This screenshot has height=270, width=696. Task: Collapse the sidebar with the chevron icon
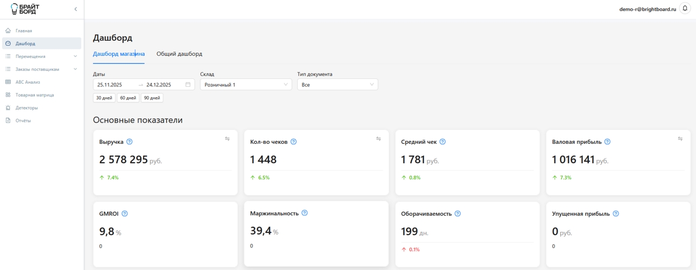pyautogui.click(x=75, y=9)
